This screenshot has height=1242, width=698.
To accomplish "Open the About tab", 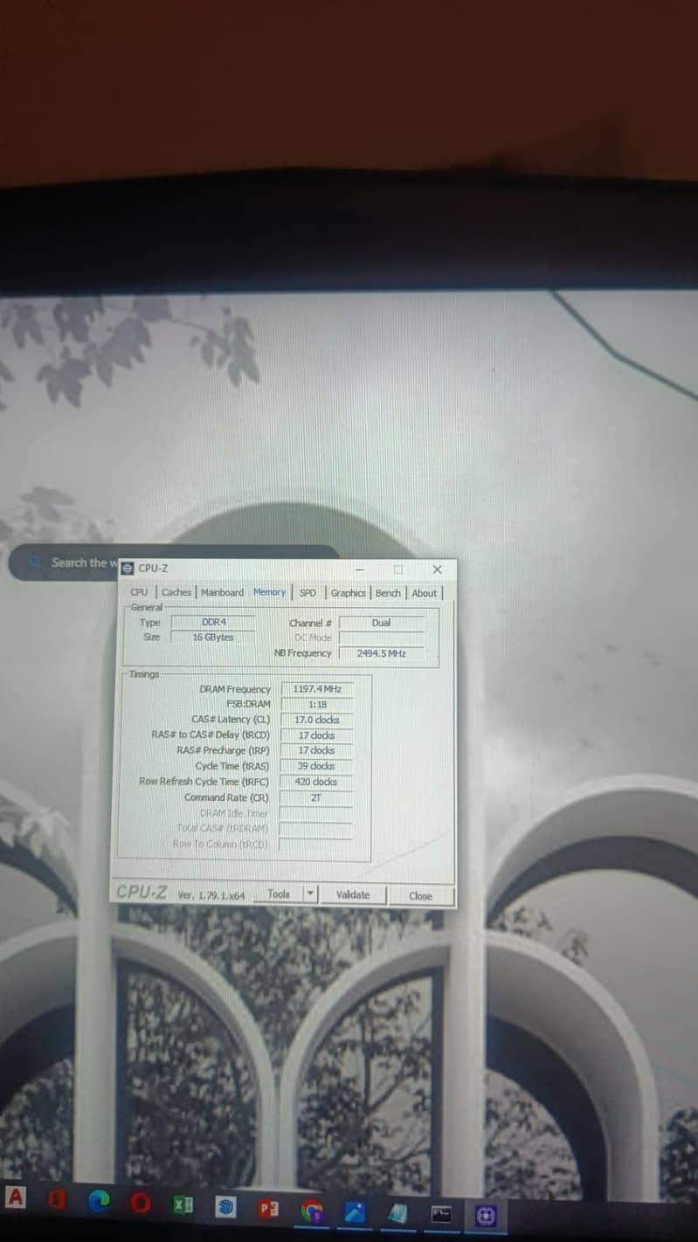I will [x=425, y=593].
